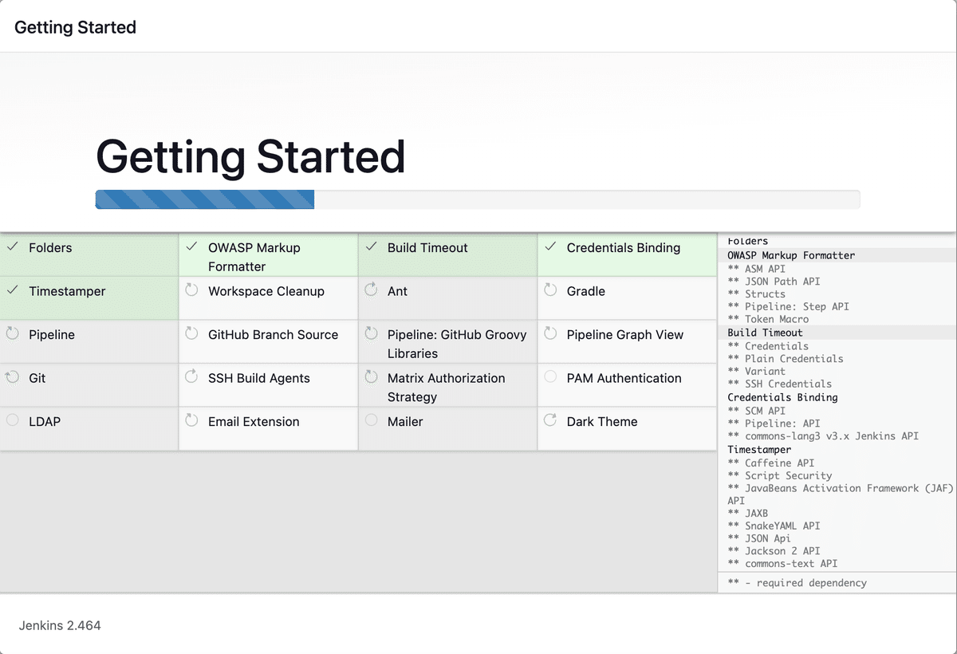Click the spinner icon beside Pipeline Graph View
957x654 pixels.
pos(550,333)
